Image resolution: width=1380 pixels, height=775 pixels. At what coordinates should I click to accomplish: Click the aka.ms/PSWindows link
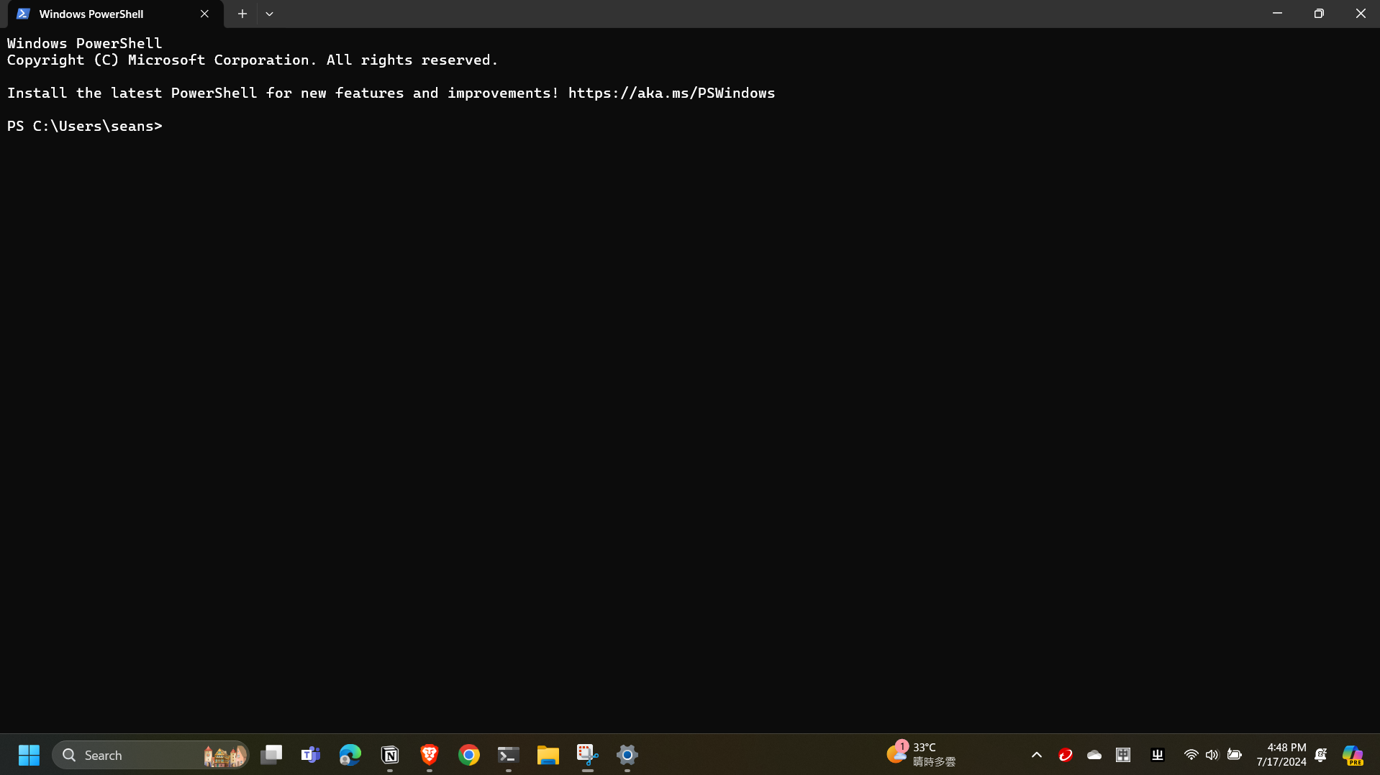point(671,93)
